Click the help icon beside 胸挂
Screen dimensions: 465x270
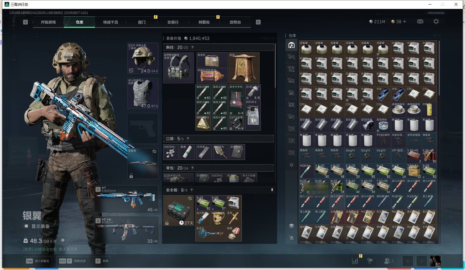193,47
